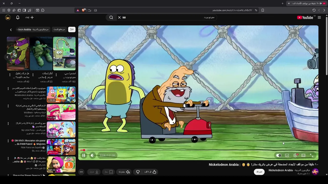This screenshot has height=184, width=328.
Task: Enter full screen using the expand icon
Action: point(312,155)
